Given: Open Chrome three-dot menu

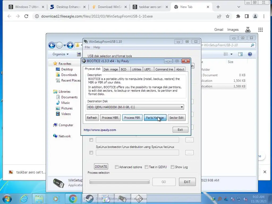Looking at the screenshot, I should [x=264, y=16].
